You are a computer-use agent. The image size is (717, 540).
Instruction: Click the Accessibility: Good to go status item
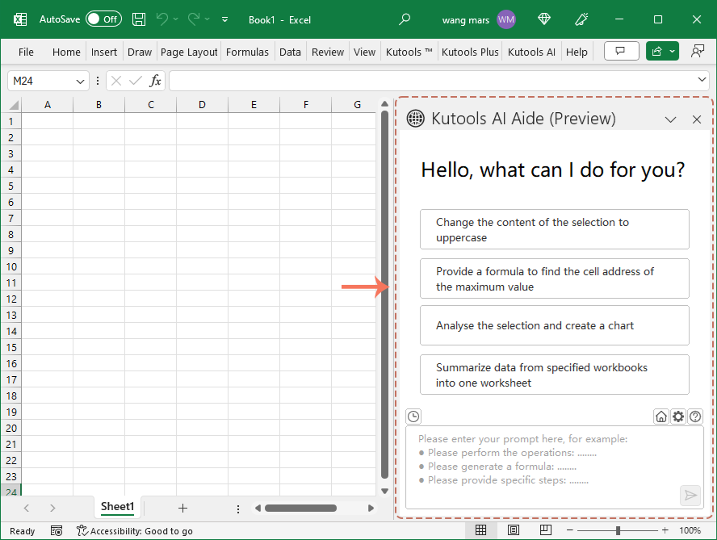coord(135,531)
